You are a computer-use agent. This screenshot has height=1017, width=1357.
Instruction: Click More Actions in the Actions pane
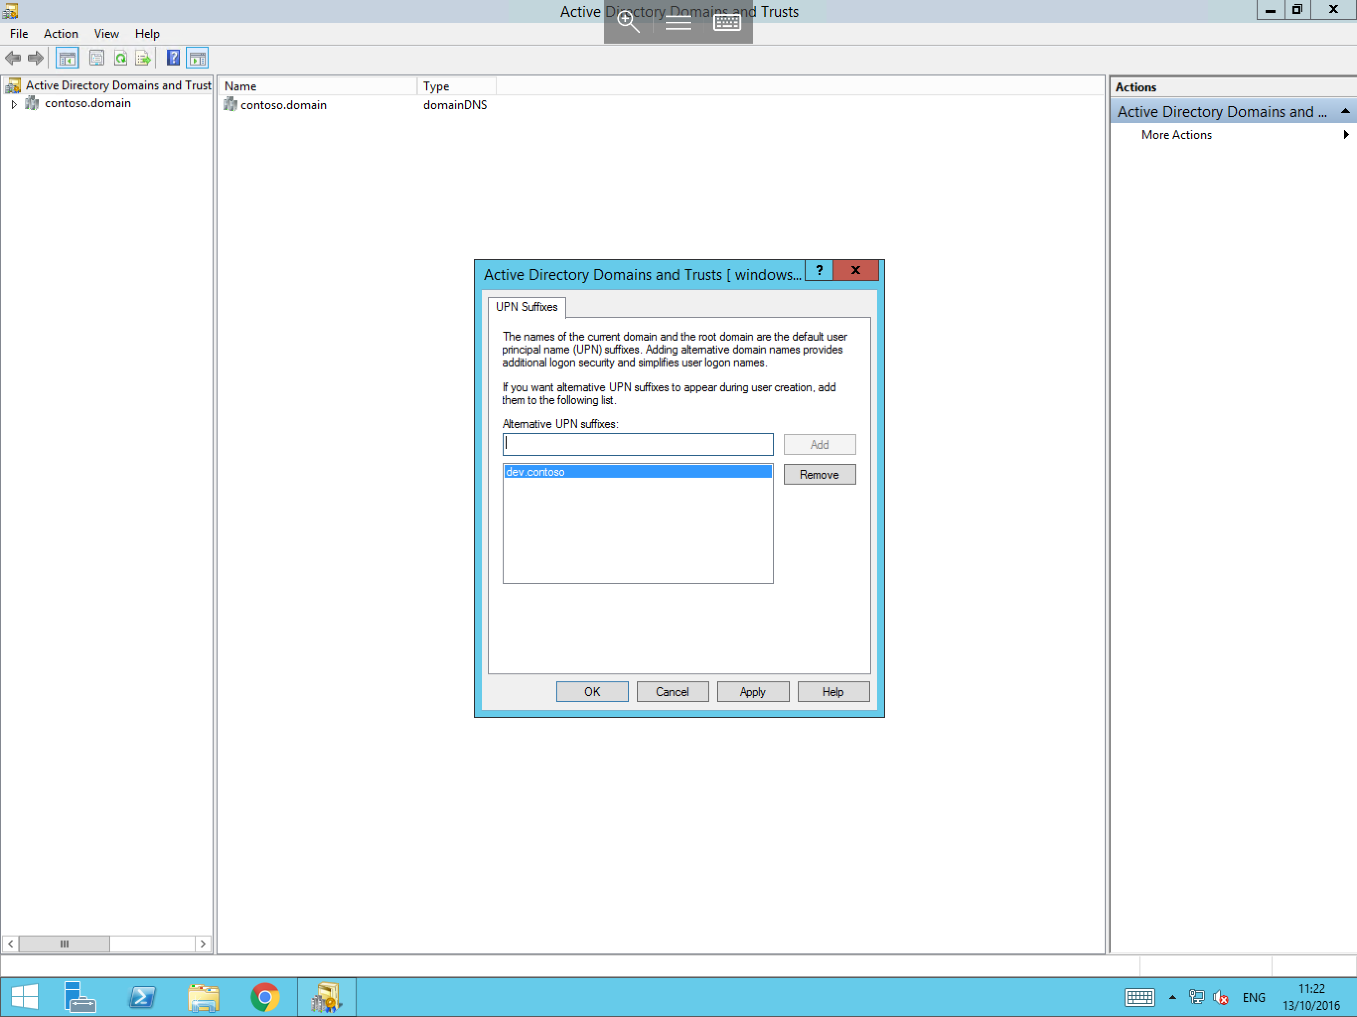(x=1176, y=135)
